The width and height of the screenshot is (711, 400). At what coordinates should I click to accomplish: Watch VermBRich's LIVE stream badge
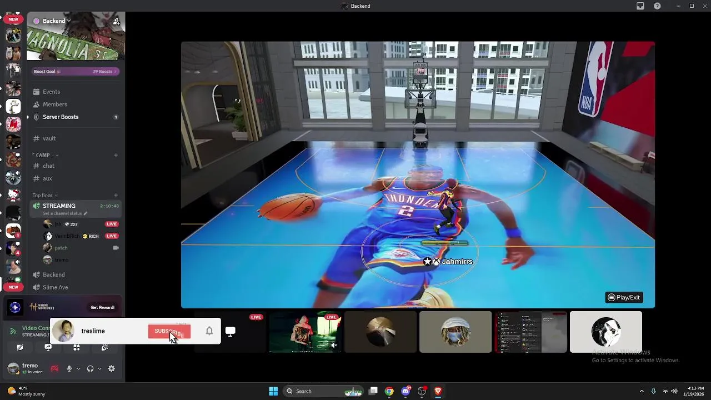click(112, 236)
